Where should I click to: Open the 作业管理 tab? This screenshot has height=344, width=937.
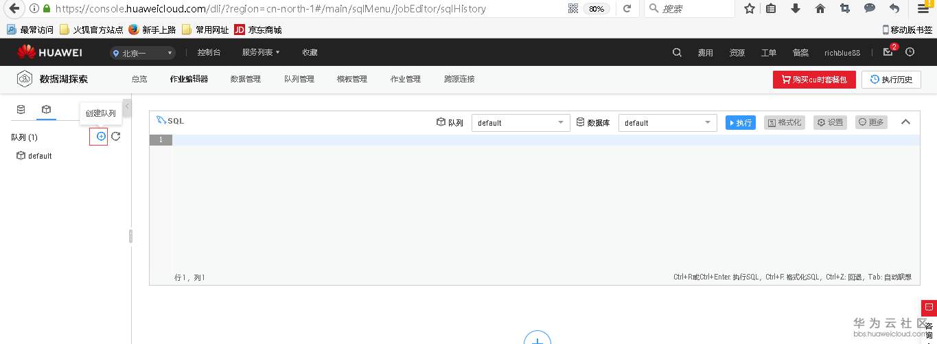[x=406, y=79]
